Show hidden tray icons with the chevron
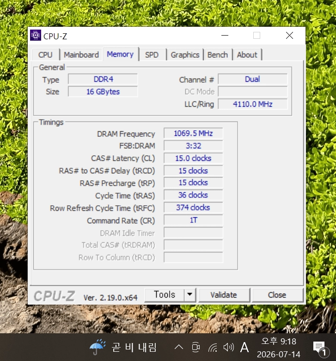 pyautogui.click(x=179, y=347)
